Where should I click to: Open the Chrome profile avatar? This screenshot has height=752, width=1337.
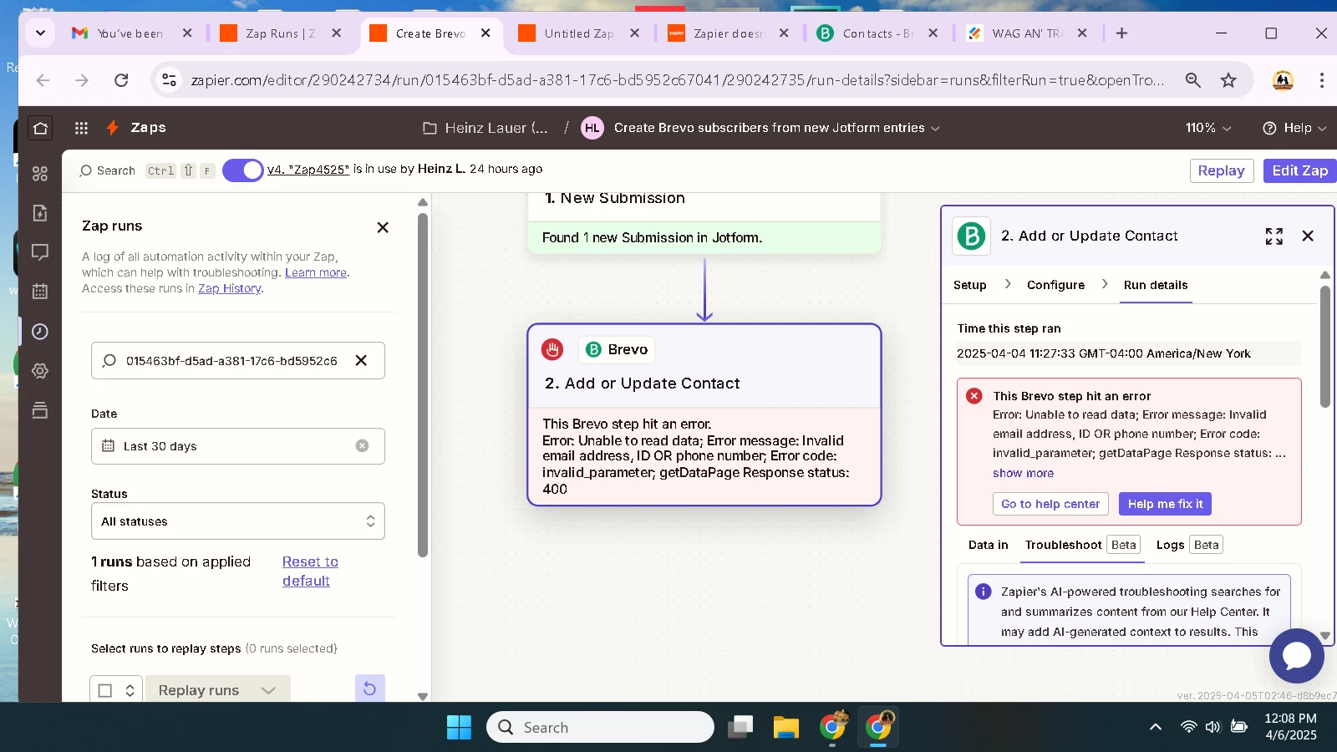(1283, 80)
